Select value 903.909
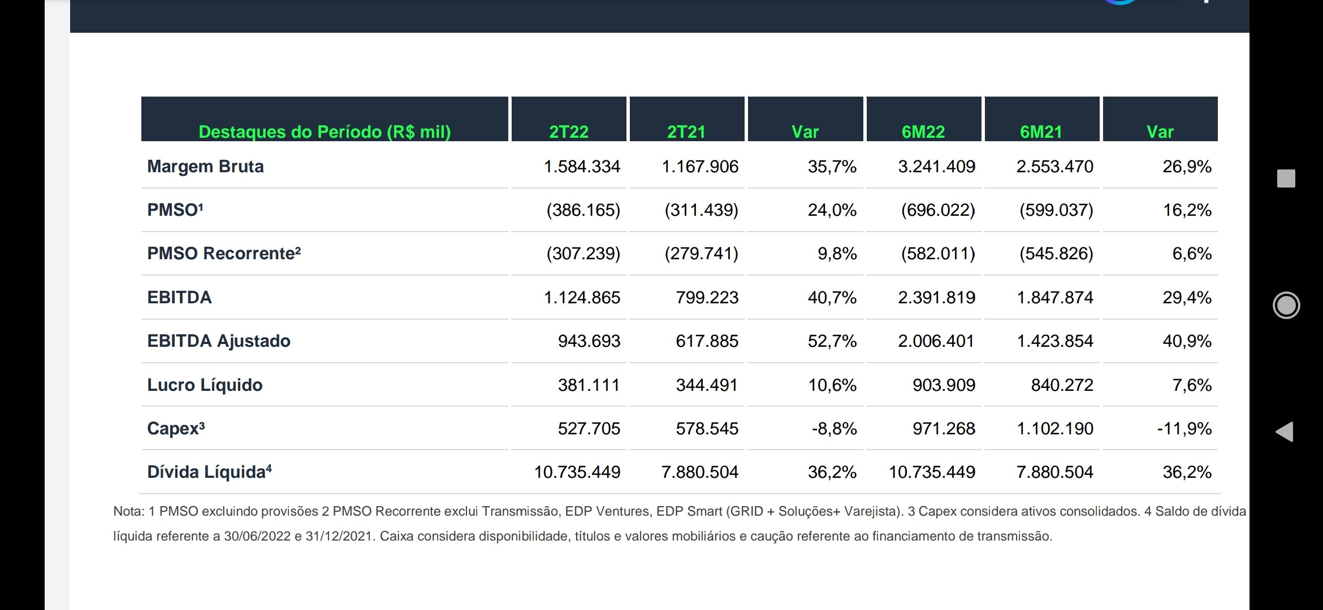The height and width of the screenshot is (610, 1323). (x=944, y=385)
